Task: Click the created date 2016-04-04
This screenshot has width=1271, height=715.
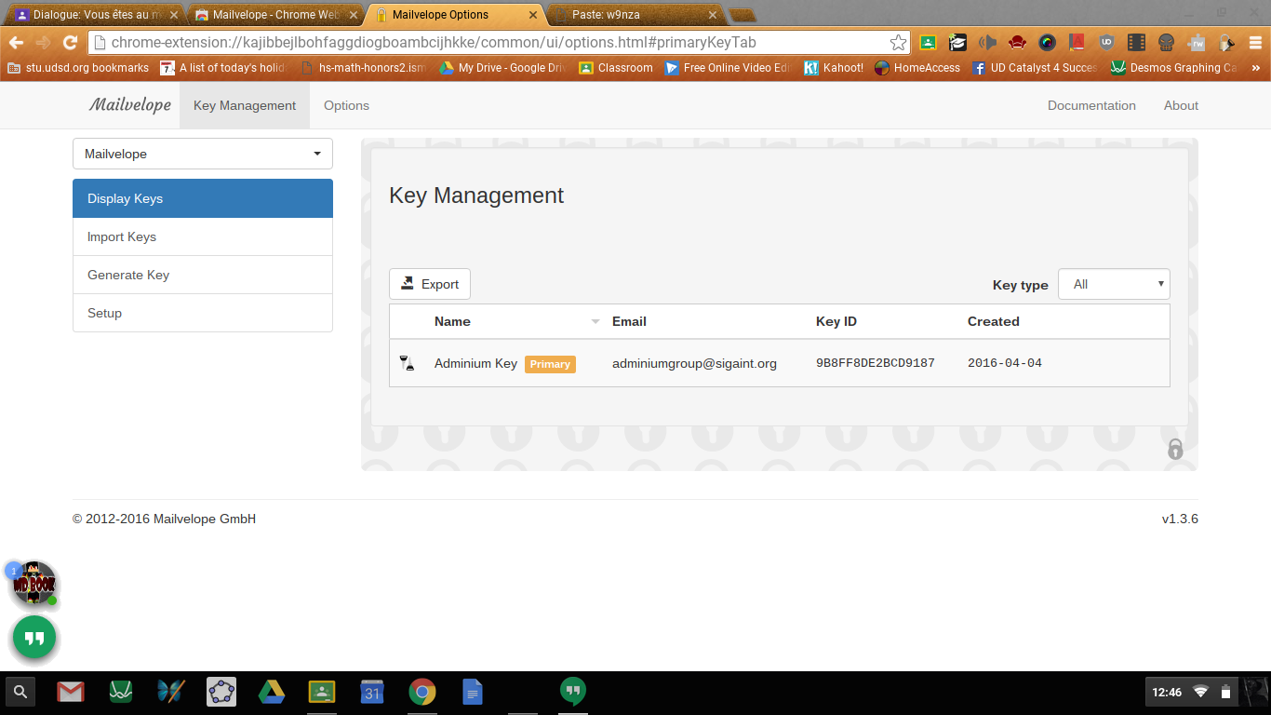Action: [x=1005, y=363]
